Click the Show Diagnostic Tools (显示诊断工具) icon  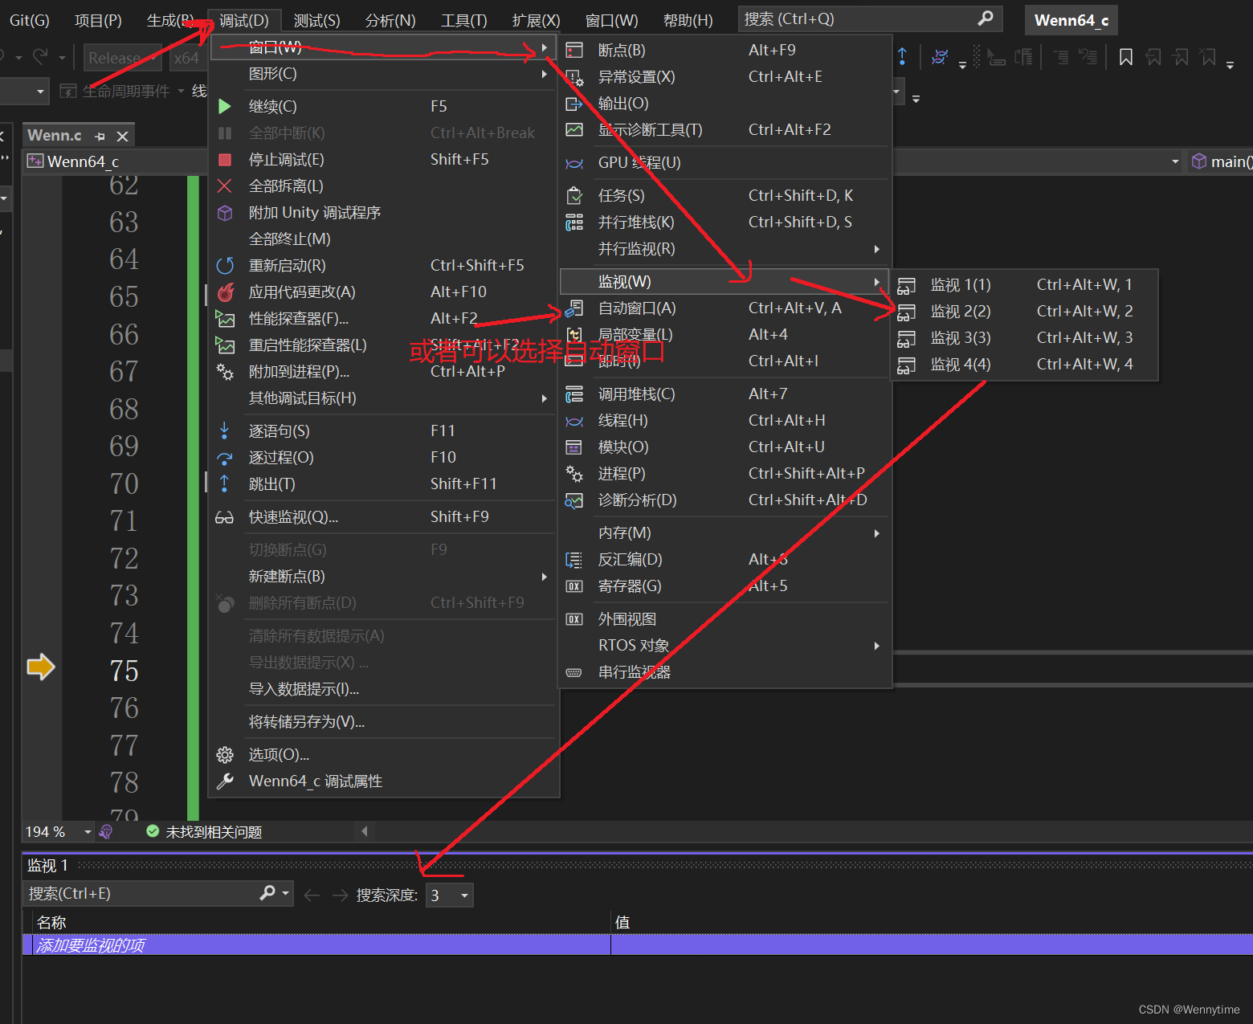point(574,129)
